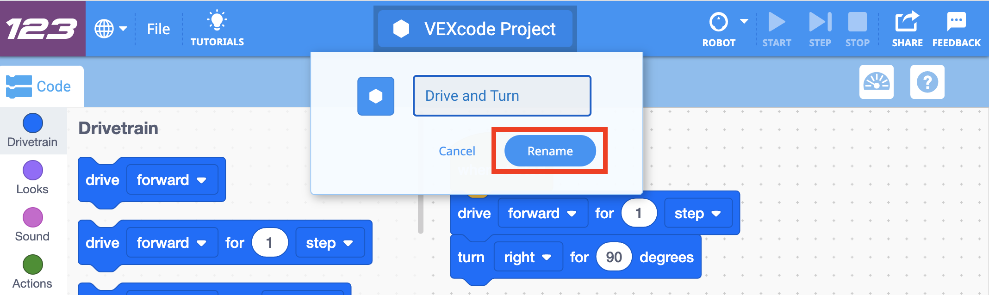Confirm with the Rename button

[x=550, y=151]
